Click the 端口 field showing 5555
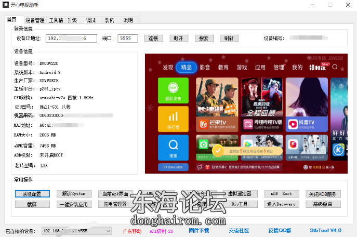The width and height of the screenshot is (357, 237). tap(128, 38)
